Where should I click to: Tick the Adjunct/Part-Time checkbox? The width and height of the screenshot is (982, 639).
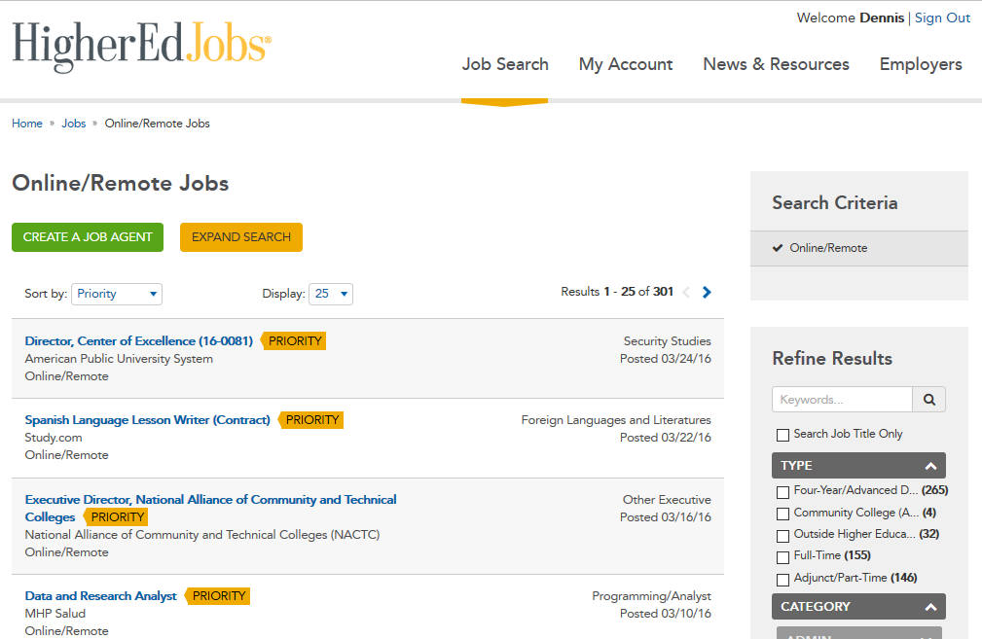point(782,580)
